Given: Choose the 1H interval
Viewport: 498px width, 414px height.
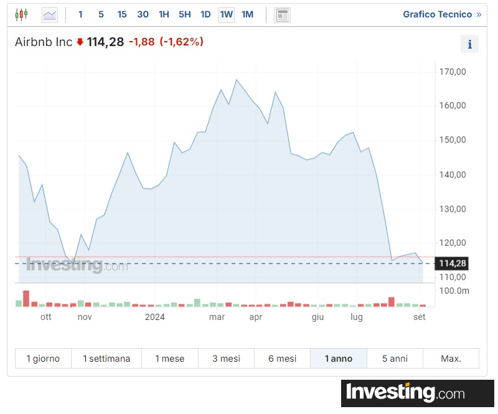Looking at the screenshot, I should 164,14.
